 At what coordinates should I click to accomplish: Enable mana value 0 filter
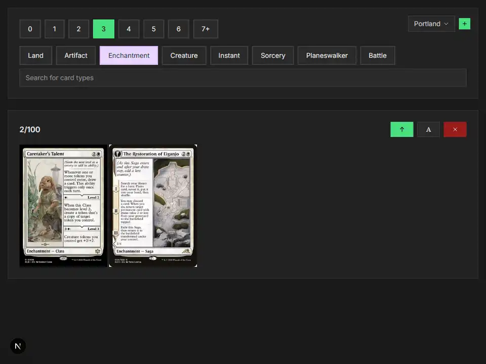coord(30,29)
